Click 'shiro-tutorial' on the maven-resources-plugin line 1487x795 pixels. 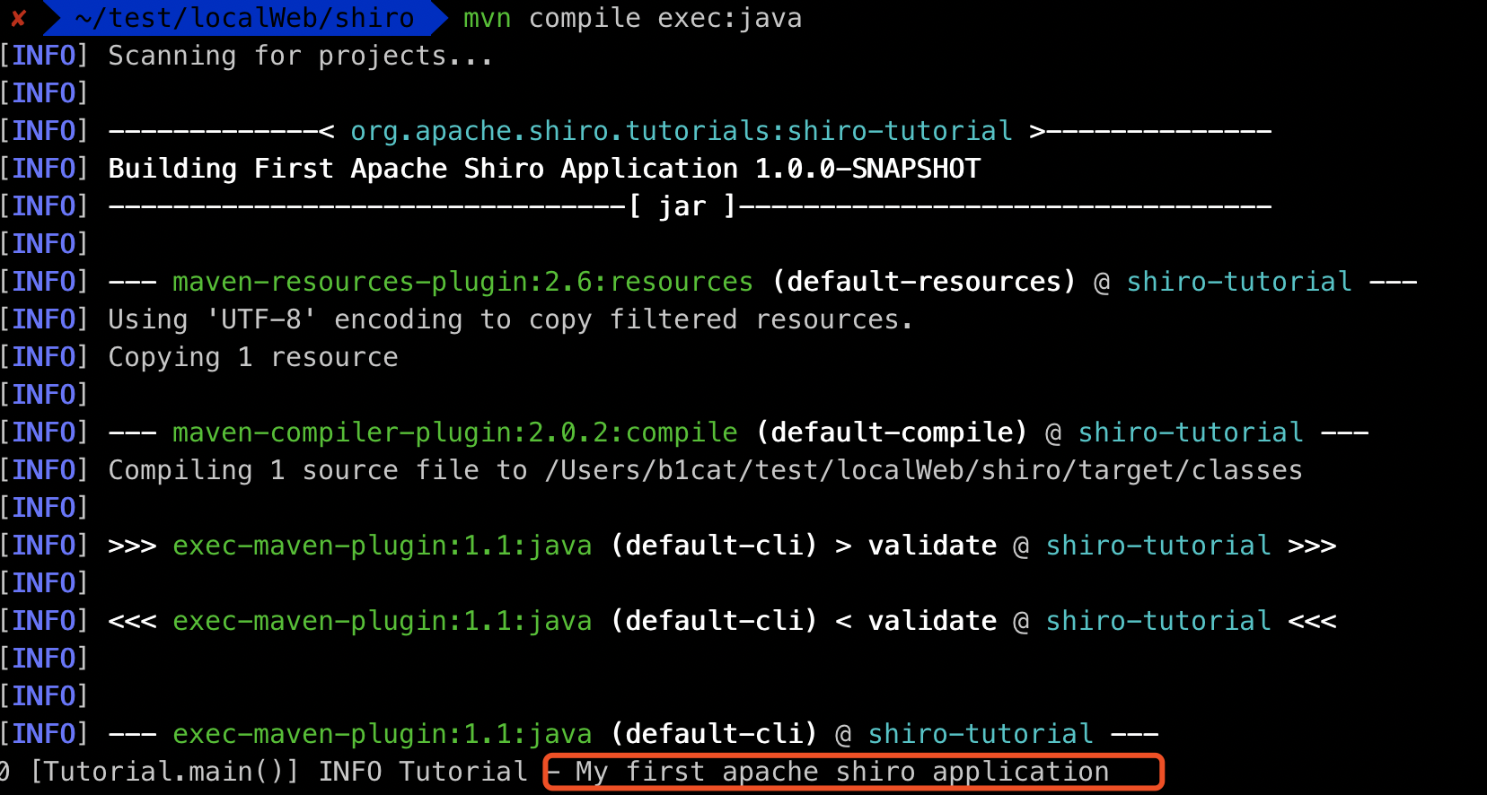pyautogui.click(x=1239, y=282)
